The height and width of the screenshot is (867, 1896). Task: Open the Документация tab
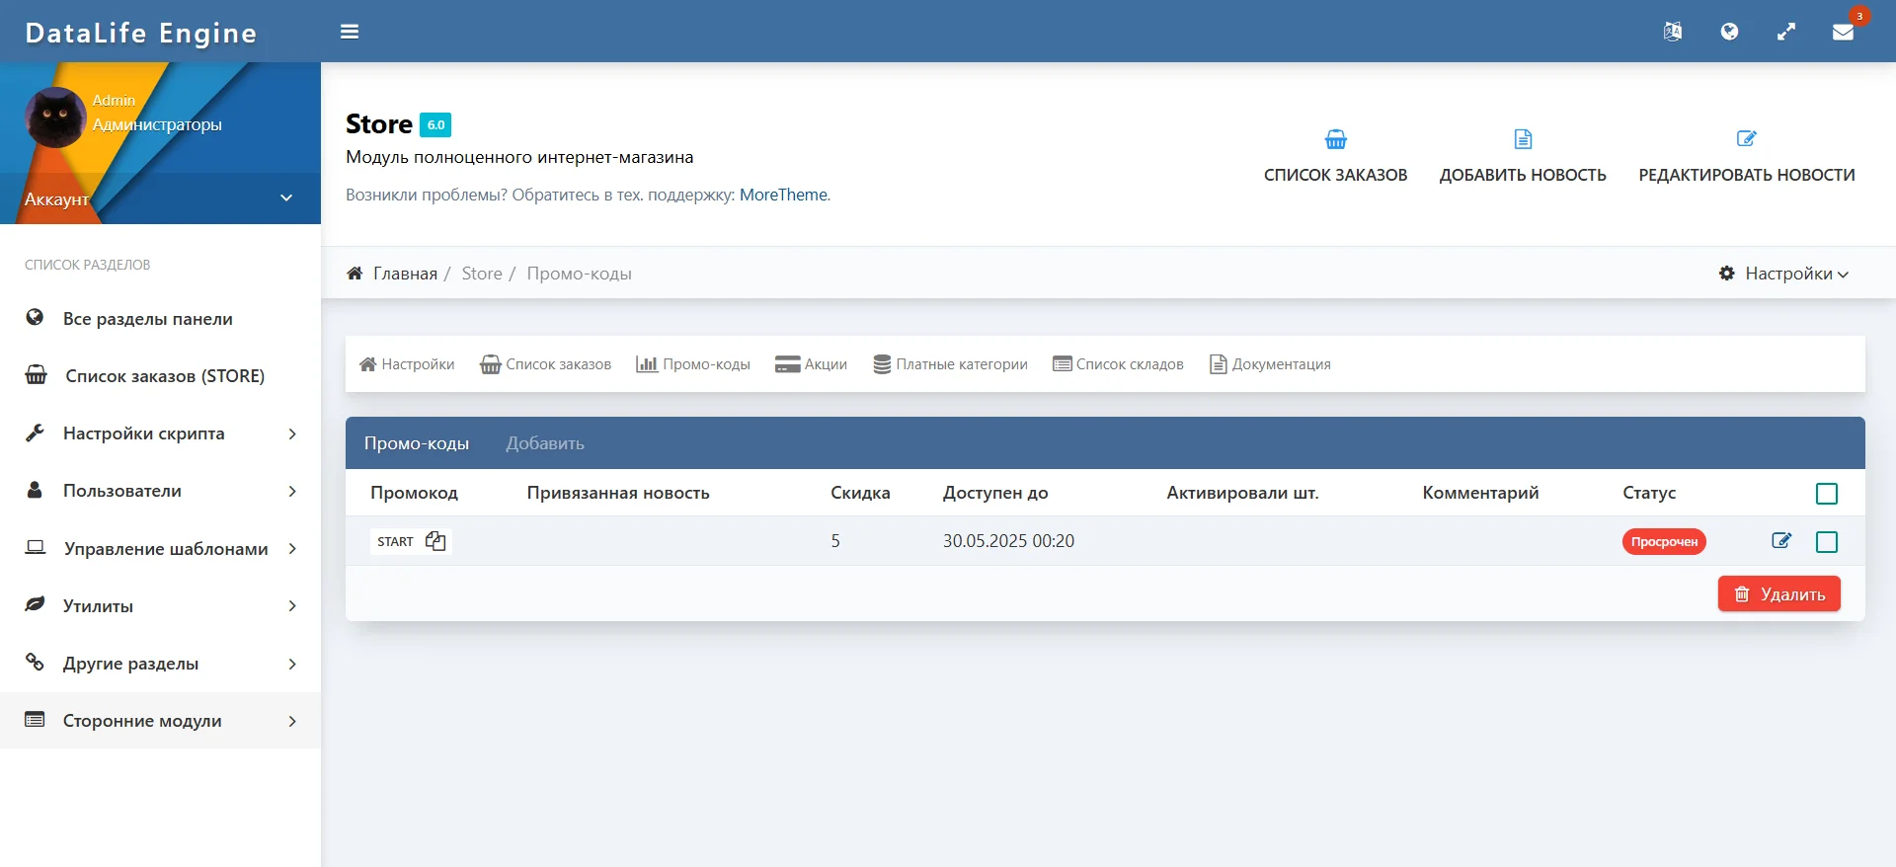click(x=1270, y=364)
